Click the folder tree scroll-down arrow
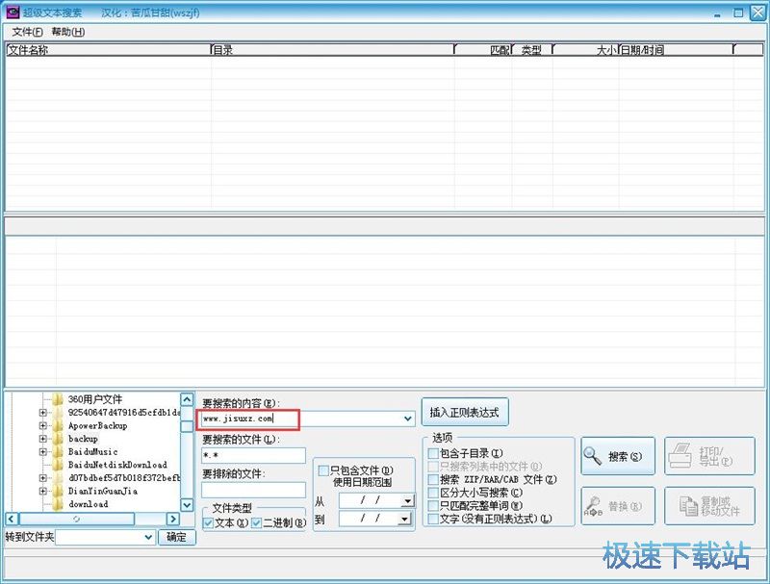The height and width of the screenshot is (584, 770). click(x=187, y=504)
